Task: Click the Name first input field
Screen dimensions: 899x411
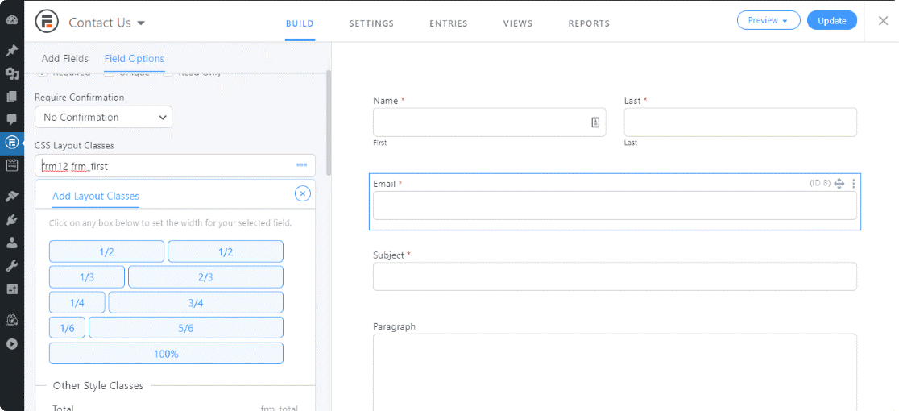Action: click(489, 122)
